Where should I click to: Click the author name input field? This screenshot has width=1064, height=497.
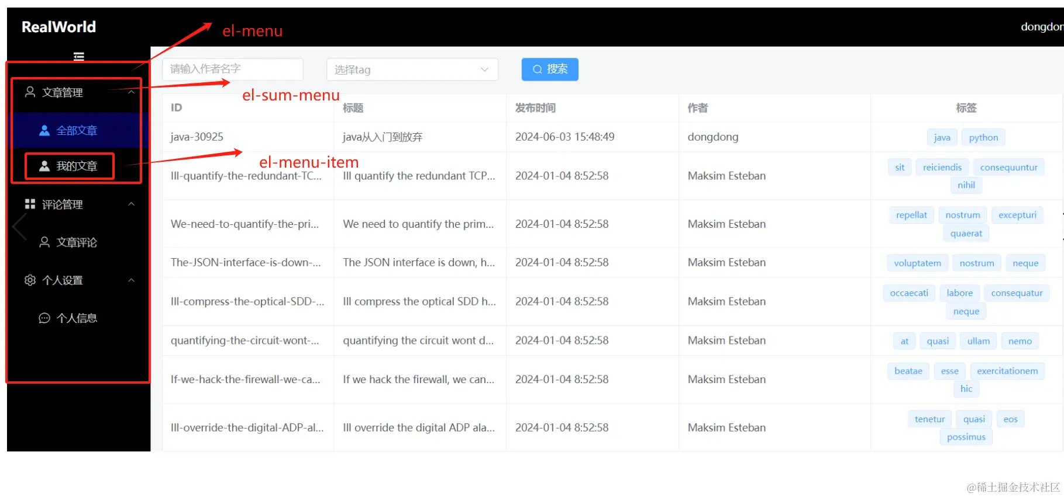click(232, 69)
